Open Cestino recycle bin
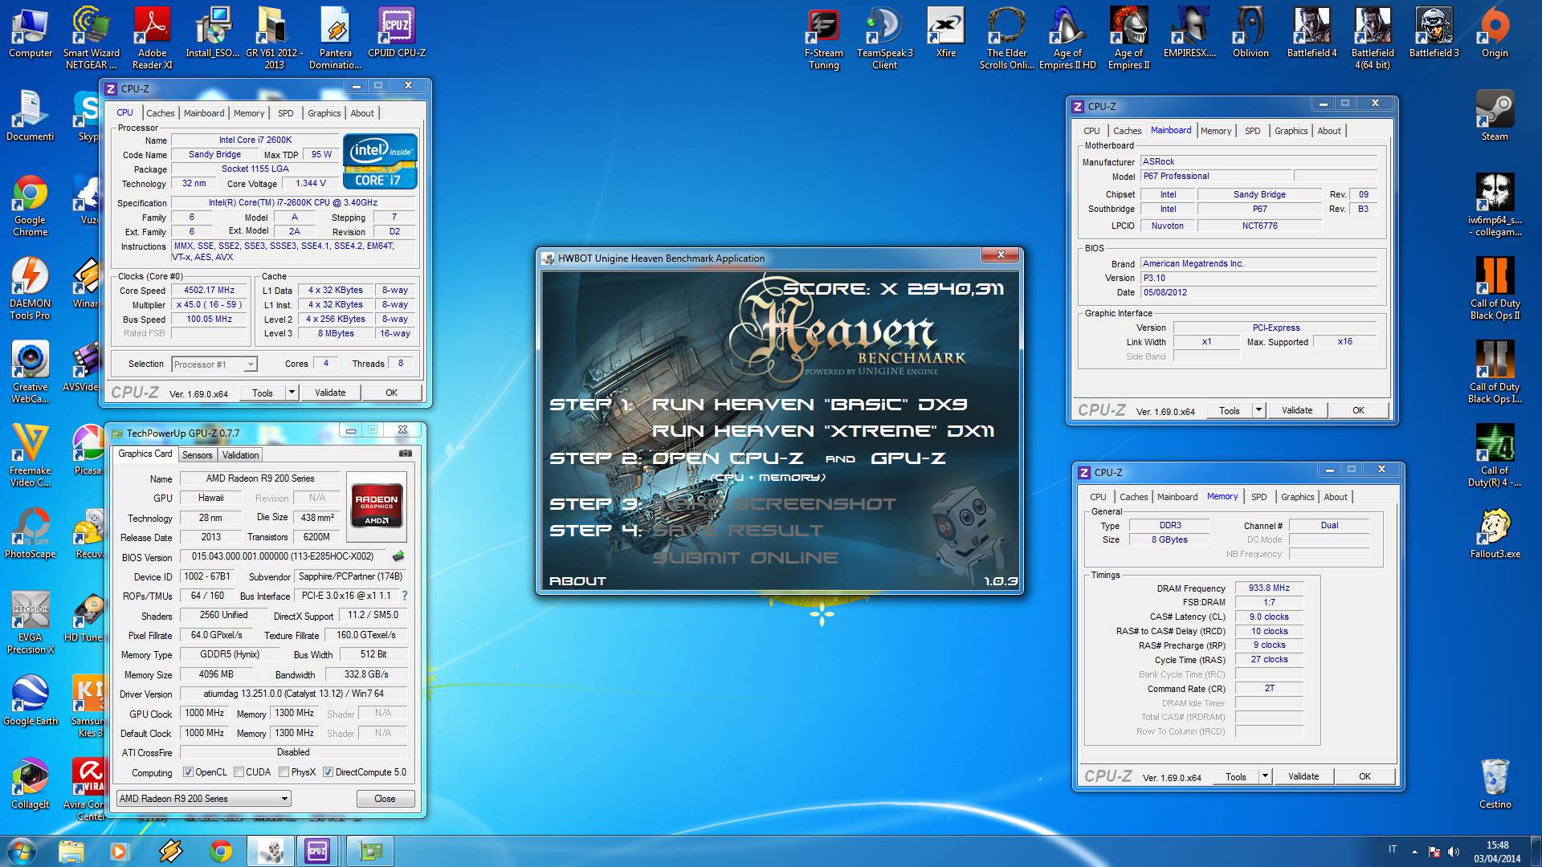 coord(1495,783)
